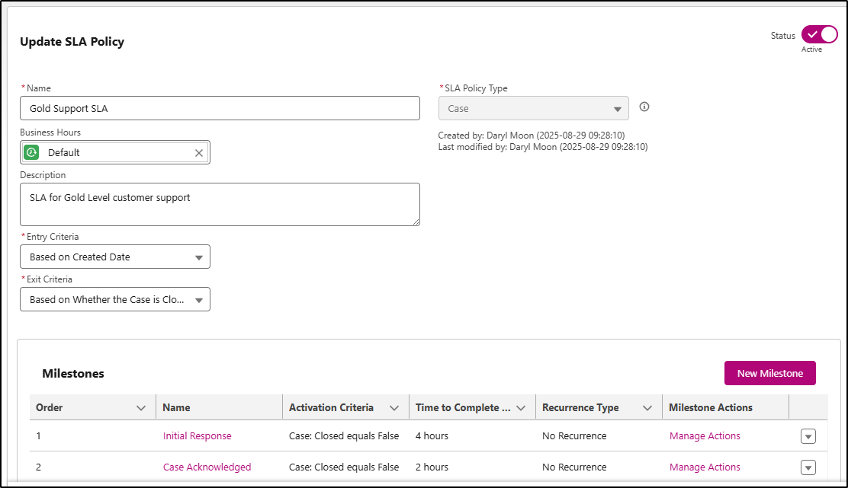Click the Name input field
This screenshot has height=488, width=848.
tap(220, 108)
